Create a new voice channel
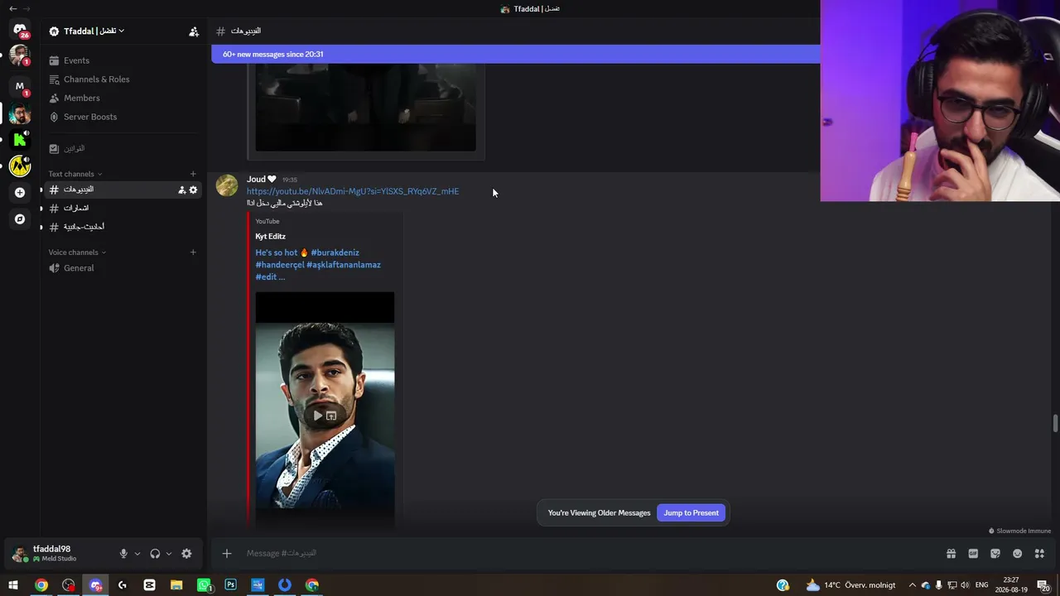1060x596 pixels. (x=193, y=252)
